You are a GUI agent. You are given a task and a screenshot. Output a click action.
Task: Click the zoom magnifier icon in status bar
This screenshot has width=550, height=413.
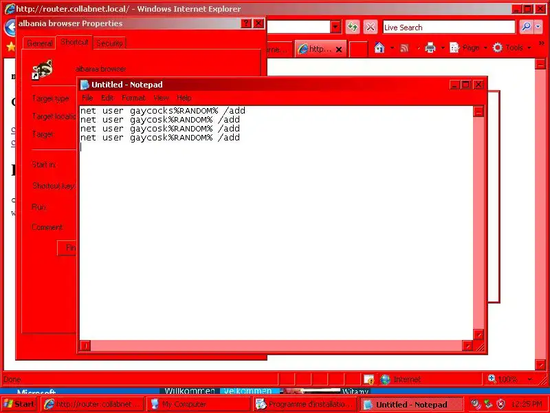(x=492, y=379)
